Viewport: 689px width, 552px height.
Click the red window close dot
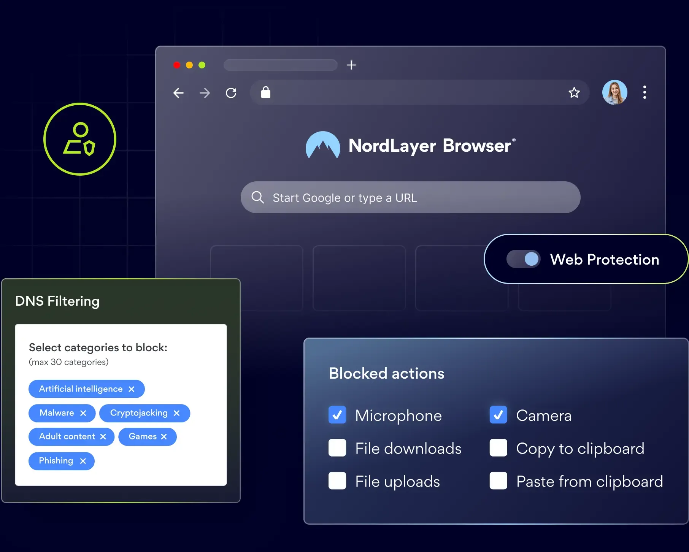pyautogui.click(x=177, y=65)
